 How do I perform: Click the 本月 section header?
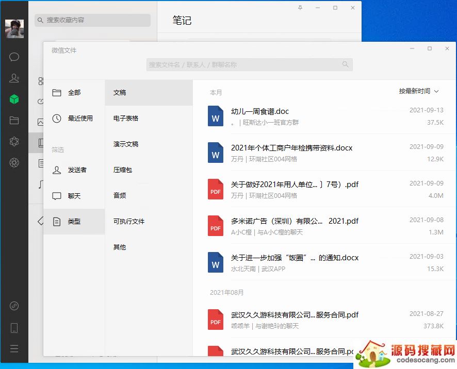pyautogui.click(x=216, y=93)
